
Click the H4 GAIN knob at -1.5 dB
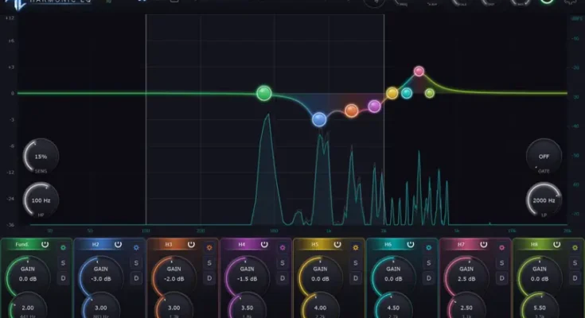pos(248,274)
